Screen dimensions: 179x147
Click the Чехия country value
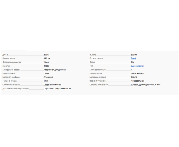coord(46,62)
